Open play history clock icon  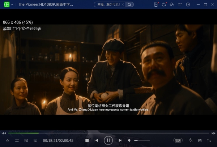pos(188,5)
